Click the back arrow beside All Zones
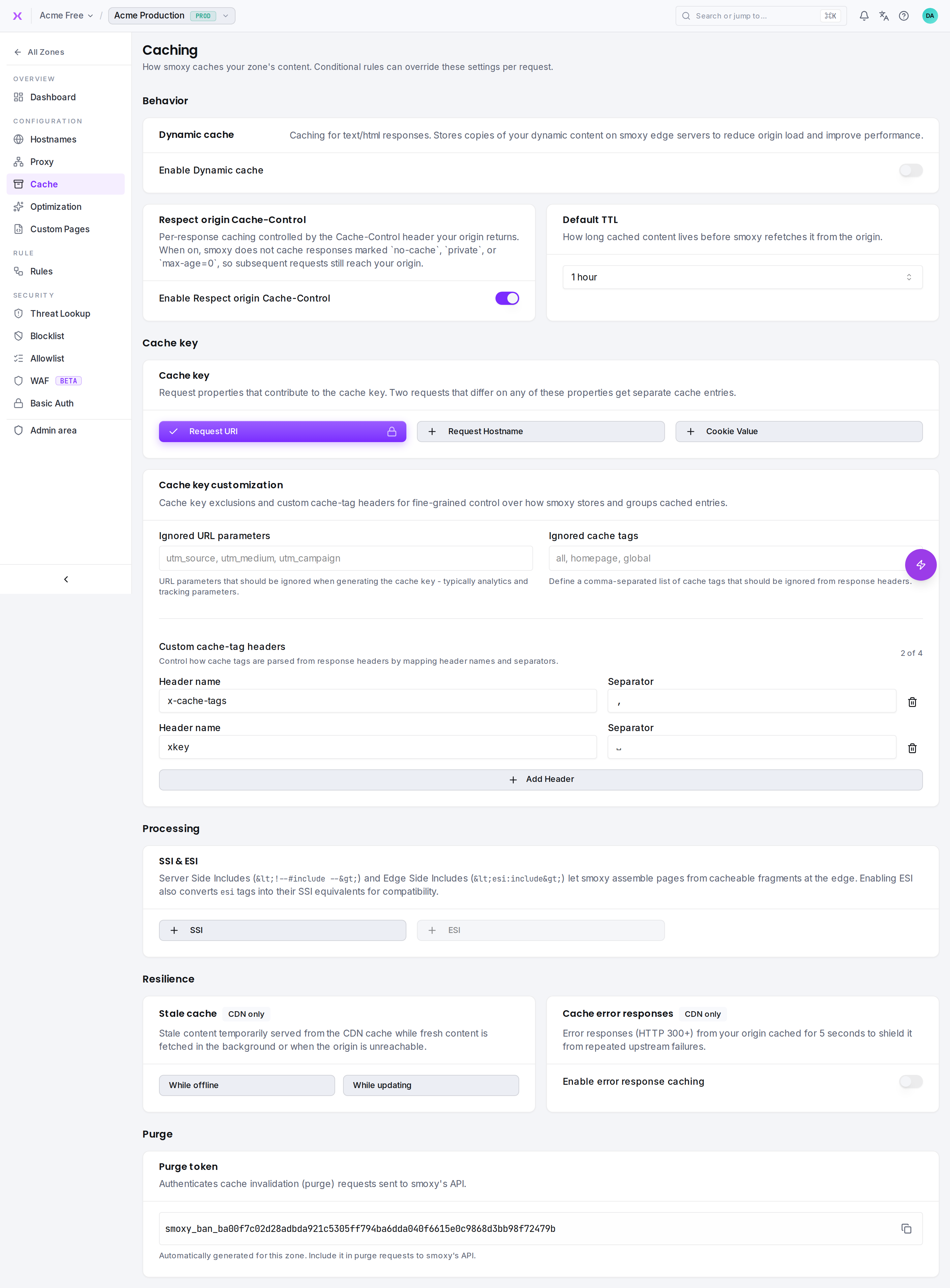 coord(18,52)
